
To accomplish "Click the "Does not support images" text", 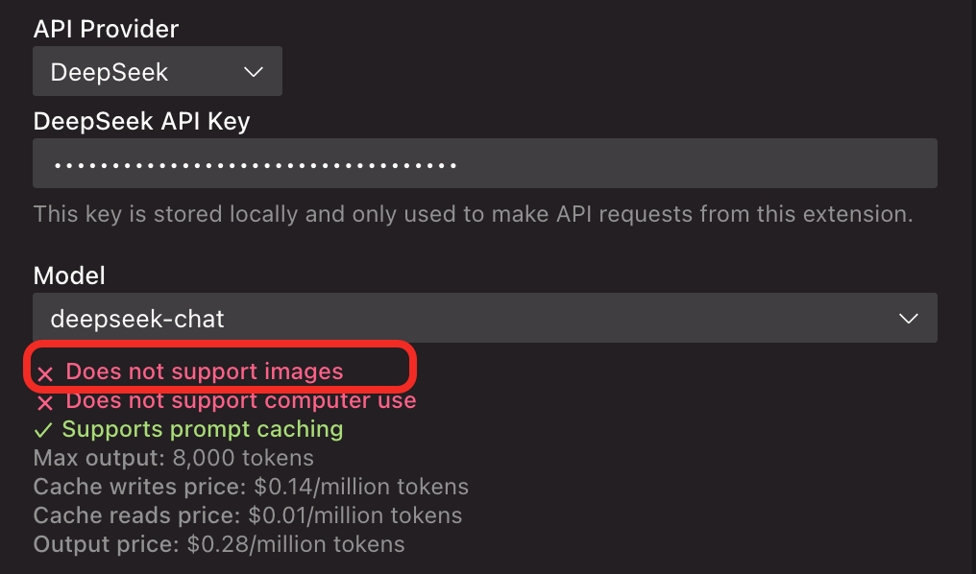I will pos(204,371).
